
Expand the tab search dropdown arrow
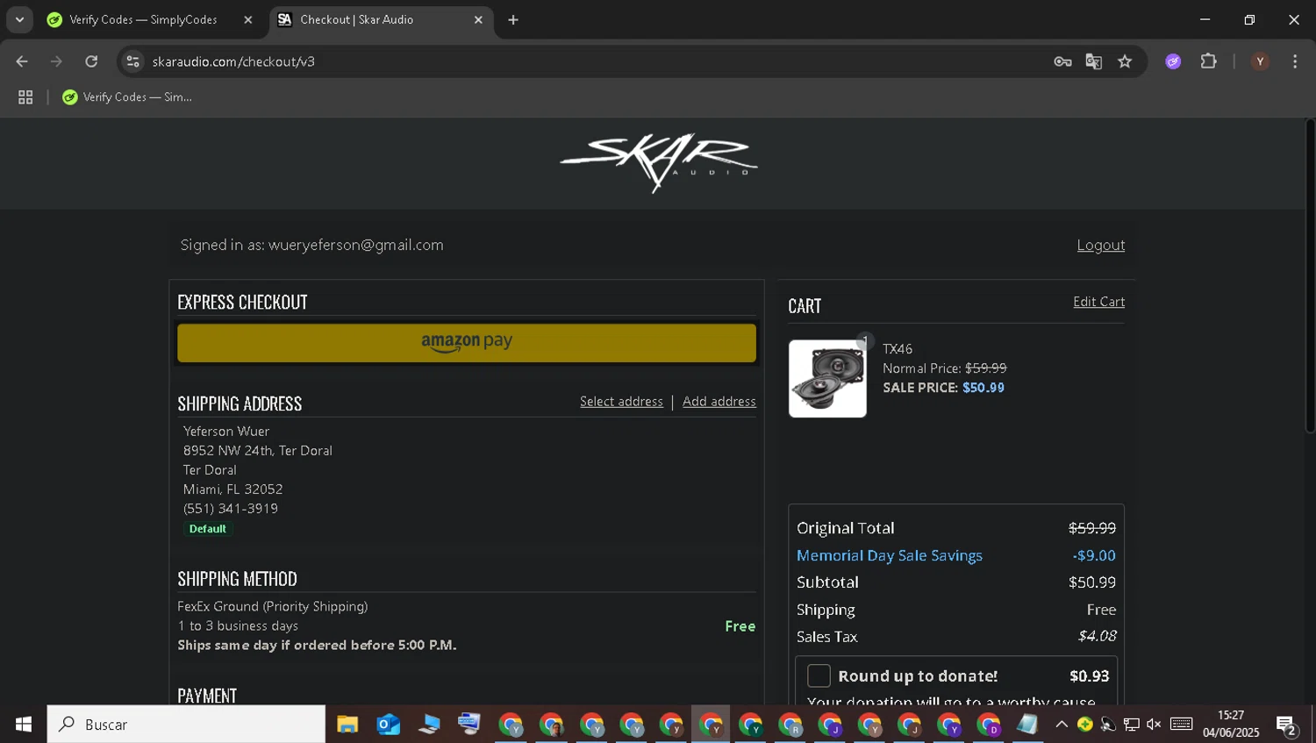(19, 19)
